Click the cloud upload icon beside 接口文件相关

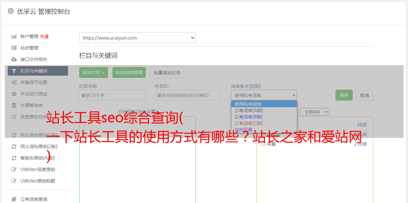click(14, 59)
